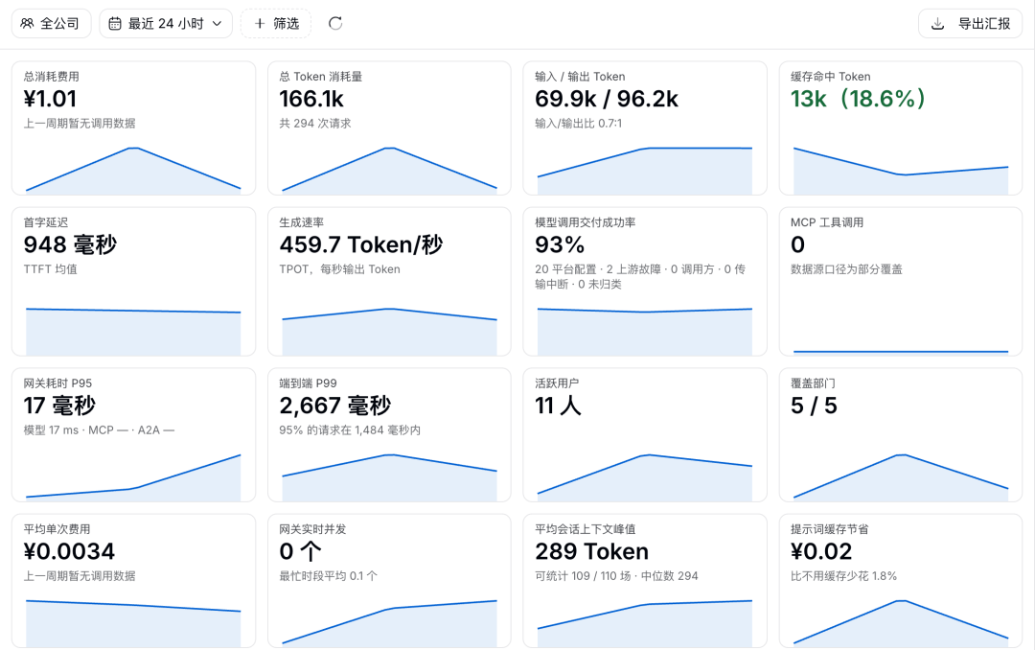Click the 覆盖部门 card title

(814, 383)
